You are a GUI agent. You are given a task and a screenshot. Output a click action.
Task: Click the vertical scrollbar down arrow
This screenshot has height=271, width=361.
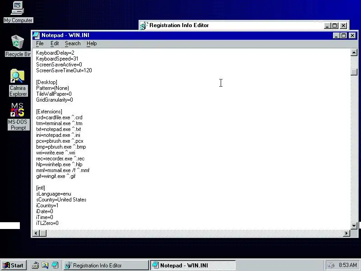[354, 225]
